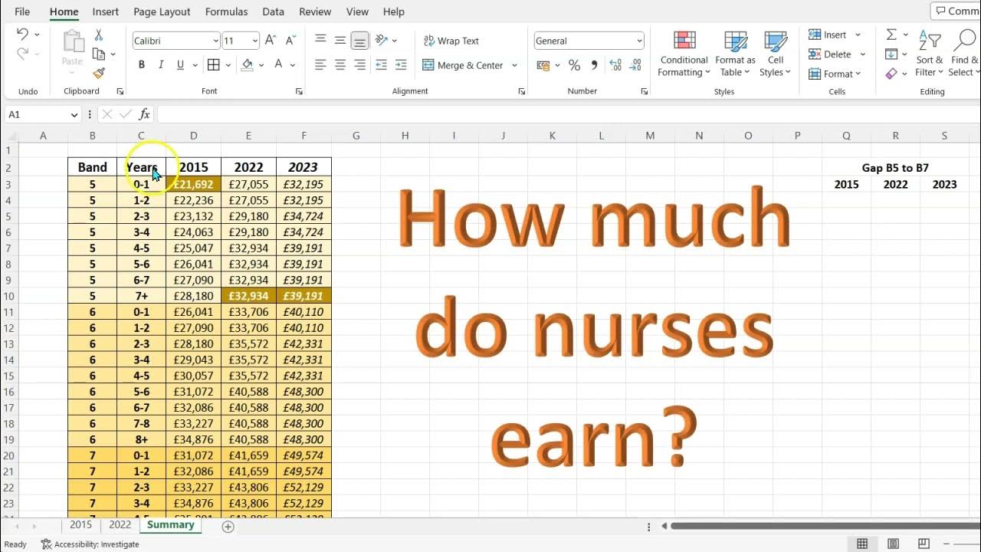Click the Undo arrow icon

pos(22,34)
